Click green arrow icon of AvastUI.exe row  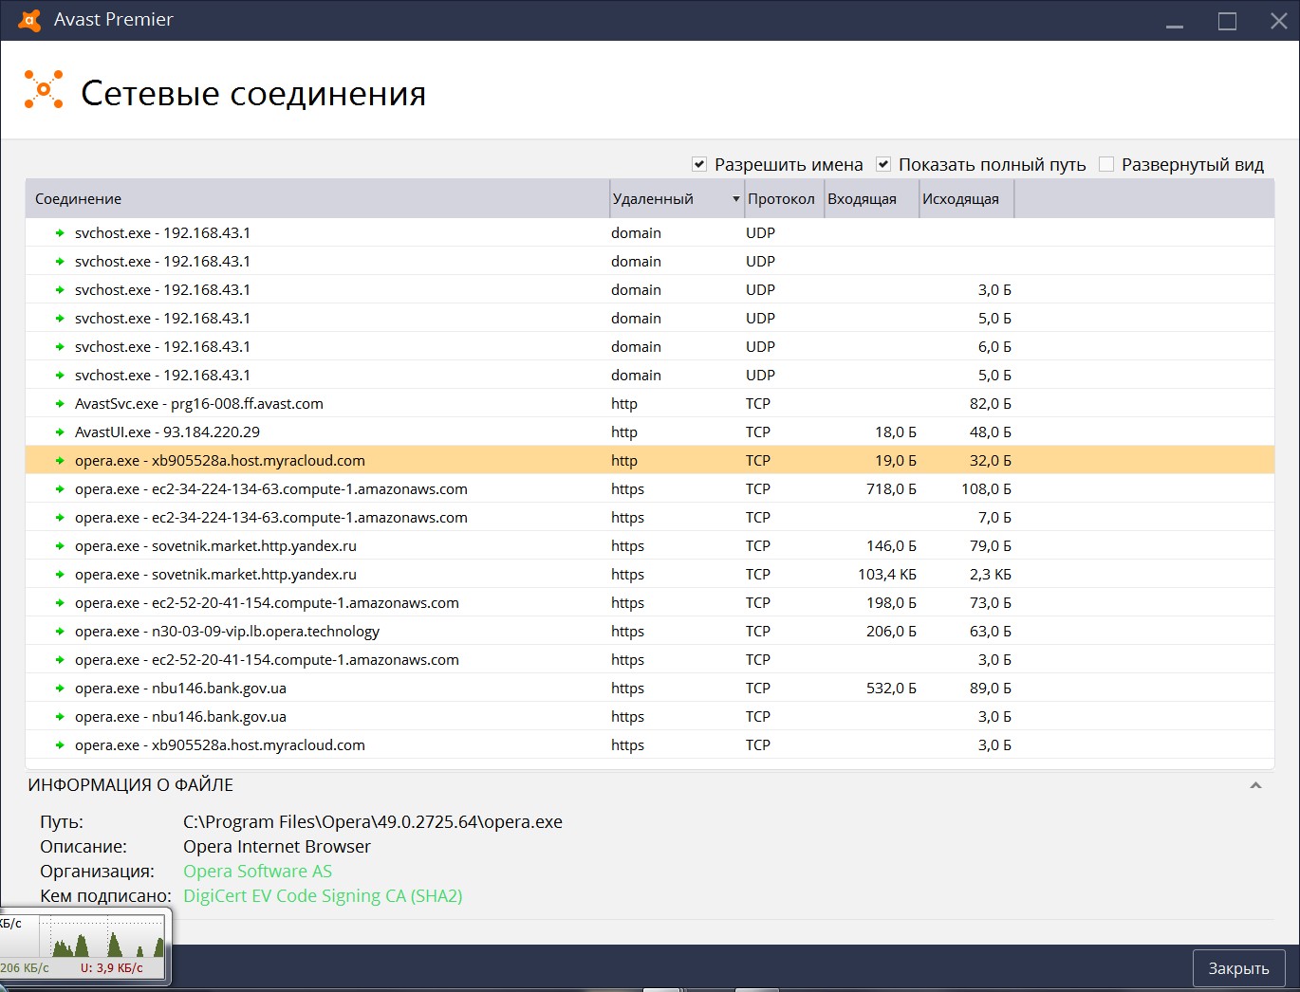[60, 432]
